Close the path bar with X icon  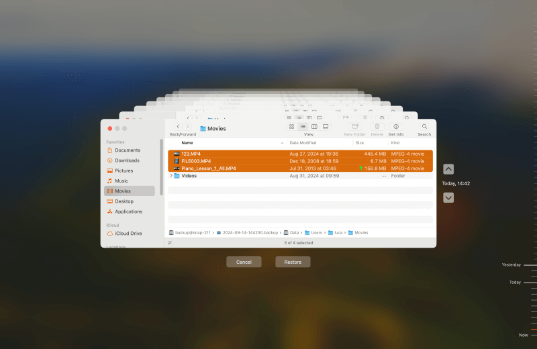pyautogui.click(x=170, y=242)
